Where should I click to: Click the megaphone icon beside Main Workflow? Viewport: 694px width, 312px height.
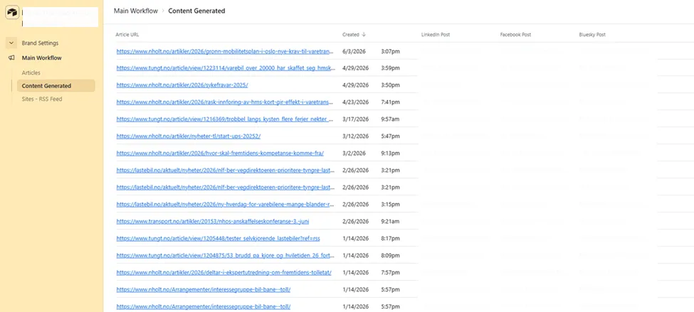tap(11, 58)
